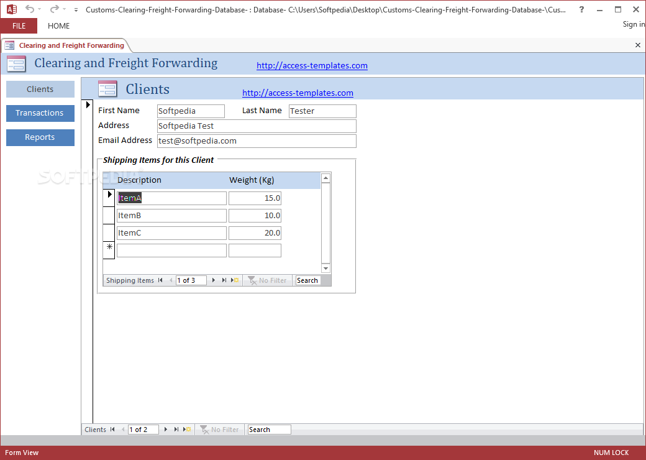Open the HOME ribbon tab
The width and height of the screenshot is (646, 460).
(x=58, y=26)
